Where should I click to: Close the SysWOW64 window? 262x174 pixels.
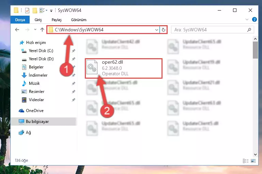click(x=250, y=10)
